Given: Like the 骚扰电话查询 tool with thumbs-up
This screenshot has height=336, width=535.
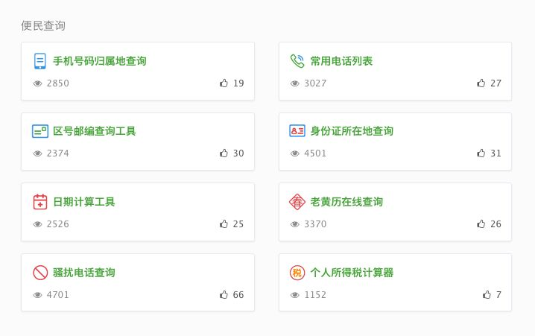Looking at the screenshot, I should (224, 294).
